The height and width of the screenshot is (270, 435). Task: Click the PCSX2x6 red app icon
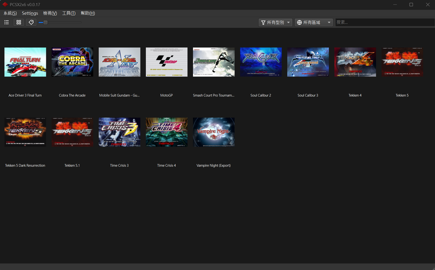(5, 4)
